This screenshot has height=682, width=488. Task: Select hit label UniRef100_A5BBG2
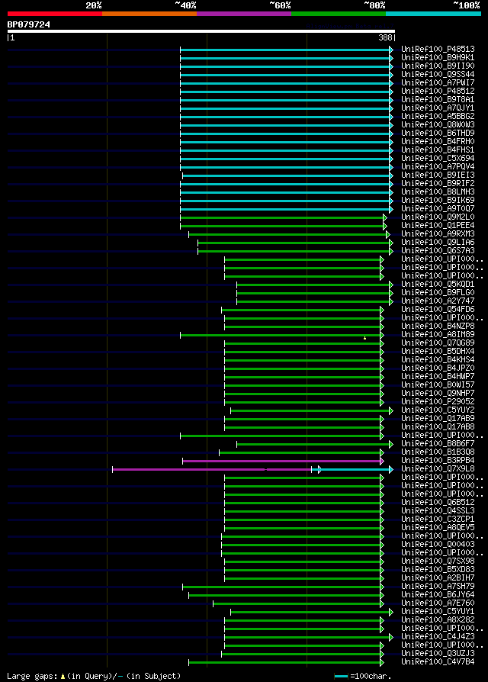(438, 116)
